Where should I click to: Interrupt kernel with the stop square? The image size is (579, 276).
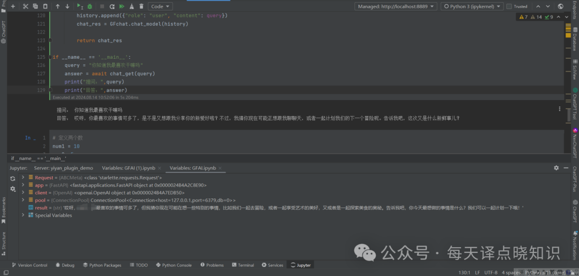point(102,6)
